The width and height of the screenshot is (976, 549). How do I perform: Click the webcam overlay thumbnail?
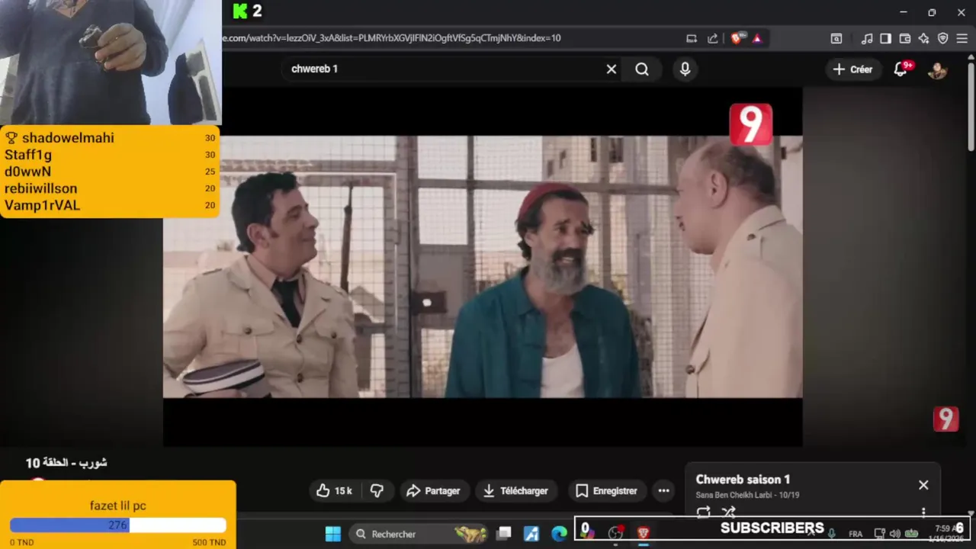[x=111, y=62]
